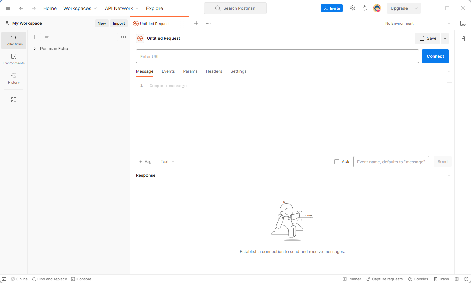
Task: Open the Upgrade dropdown arrow
Action: pyautogui.click(x=416, y=8)
